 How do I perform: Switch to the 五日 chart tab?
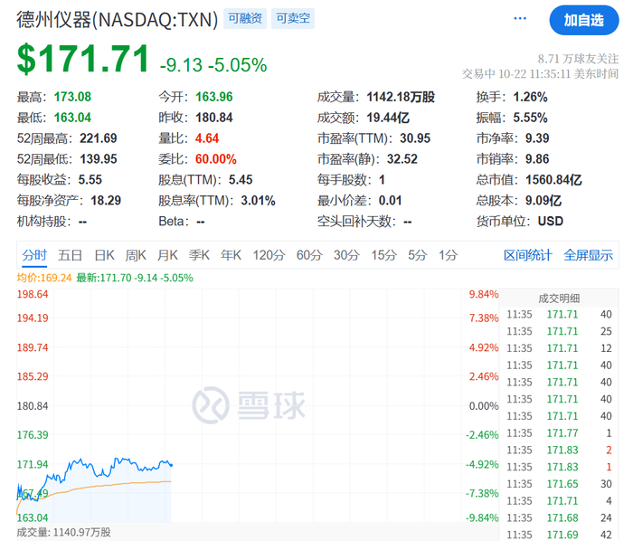(x=70, y=255)
